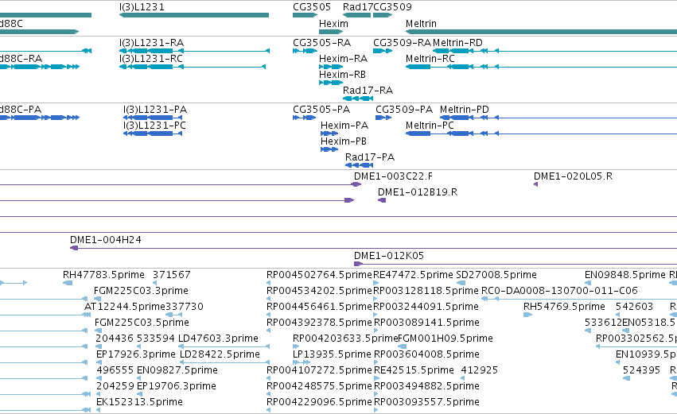
Task: Select the Meltrin-RD transcript label
Action: pos(457,43)
